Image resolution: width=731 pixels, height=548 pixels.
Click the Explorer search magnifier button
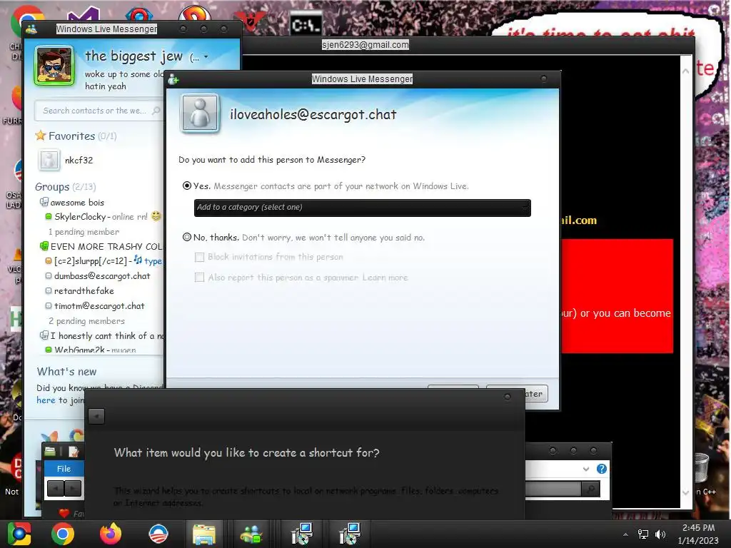[x=591, y=488]
